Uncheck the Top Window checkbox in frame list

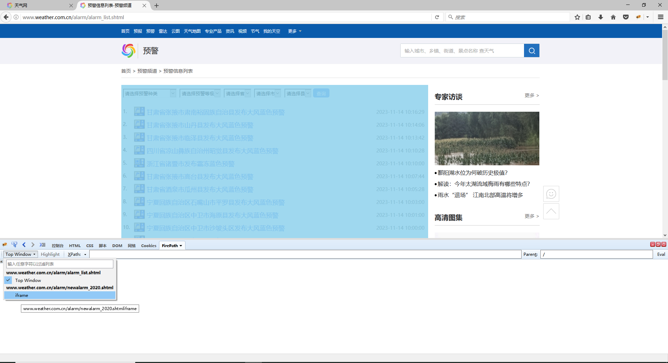click(x=8, y=280)
